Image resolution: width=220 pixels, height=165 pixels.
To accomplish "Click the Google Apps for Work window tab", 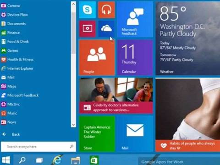I will tap(179, 161).
